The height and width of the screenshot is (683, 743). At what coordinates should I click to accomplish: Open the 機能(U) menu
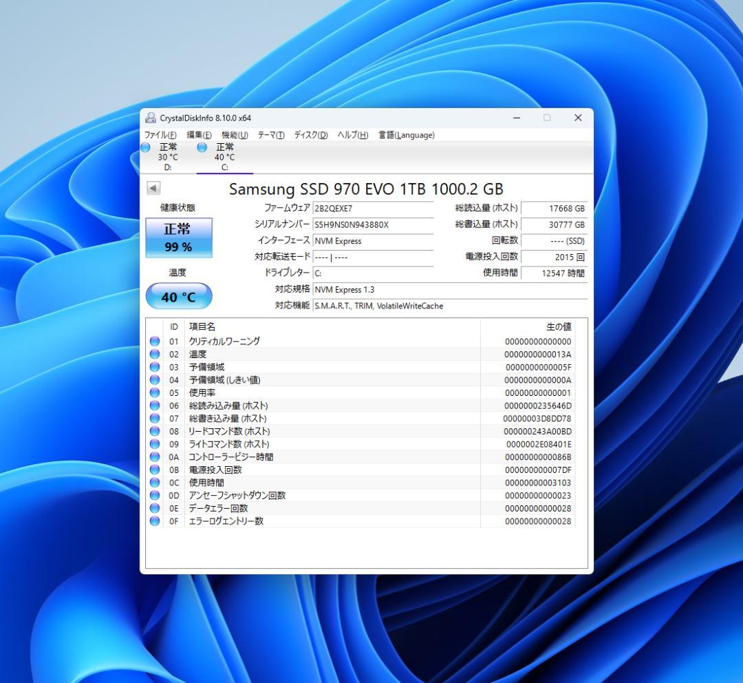235,135
